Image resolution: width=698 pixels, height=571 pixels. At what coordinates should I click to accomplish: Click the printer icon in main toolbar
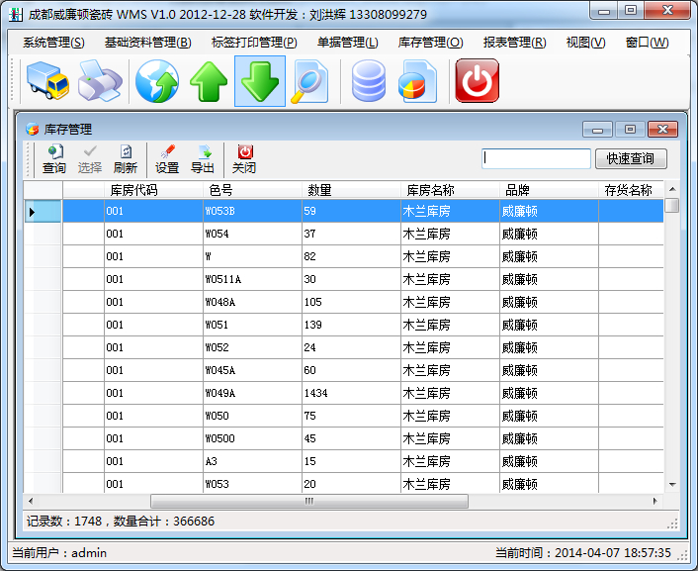pyautogui.click(x=100, y=81)
